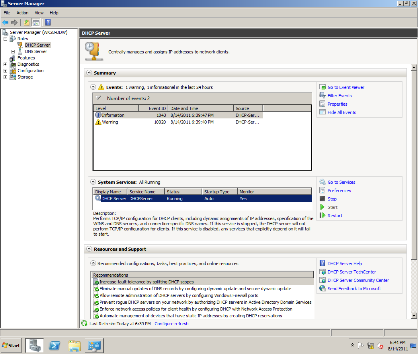Click the taskbar clock showing 6:41 PM
The height and width of the screenshot is (354, 418).
[397, 346]
